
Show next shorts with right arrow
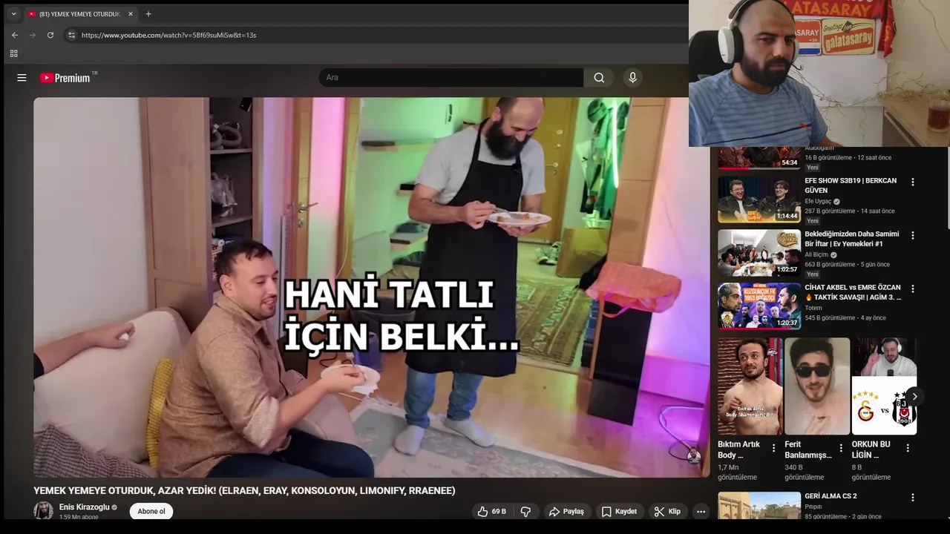(x=914, y=397)
